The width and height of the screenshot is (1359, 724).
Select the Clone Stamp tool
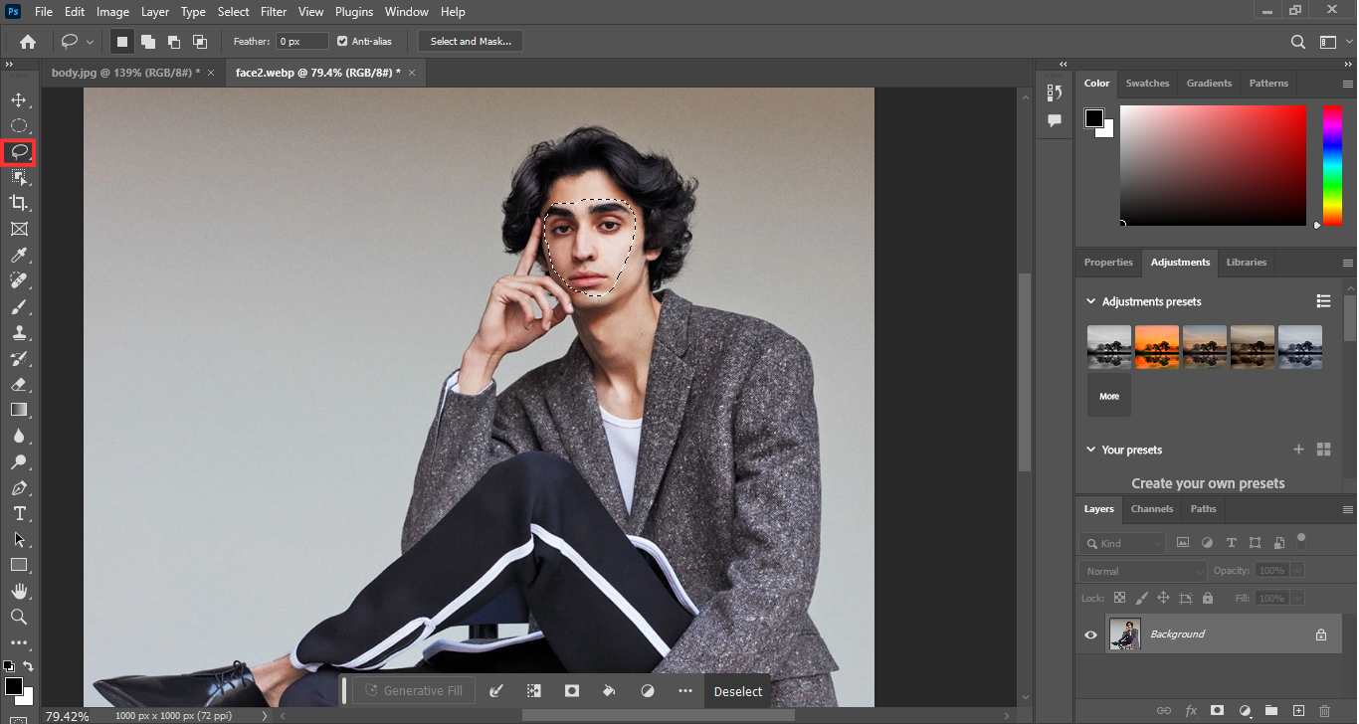click(x=19, y=332)
